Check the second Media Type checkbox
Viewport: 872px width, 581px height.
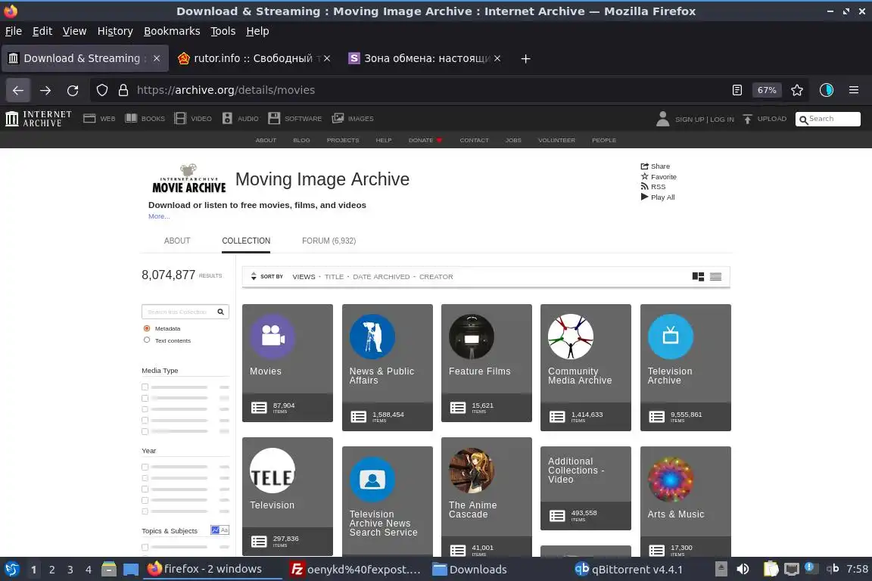coord(145,398)
